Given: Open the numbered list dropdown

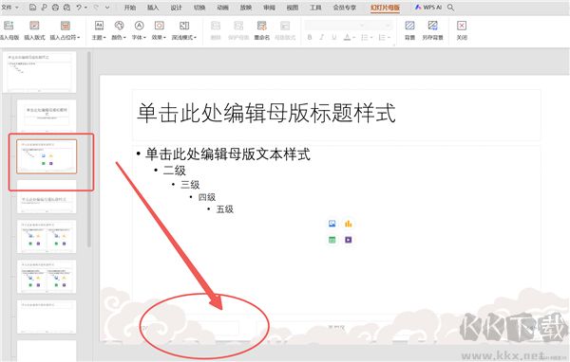Looking at the screenshot, I should (x=384, y=37).
